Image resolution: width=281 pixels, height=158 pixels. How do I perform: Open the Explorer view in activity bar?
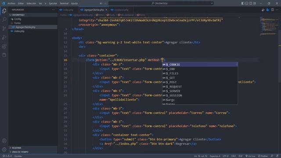tap(4, 11)
